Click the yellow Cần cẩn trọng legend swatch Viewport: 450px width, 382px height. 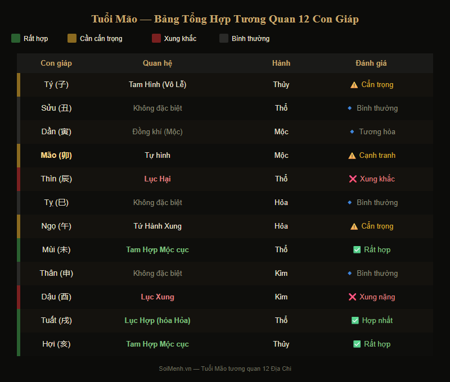(72, 38)
